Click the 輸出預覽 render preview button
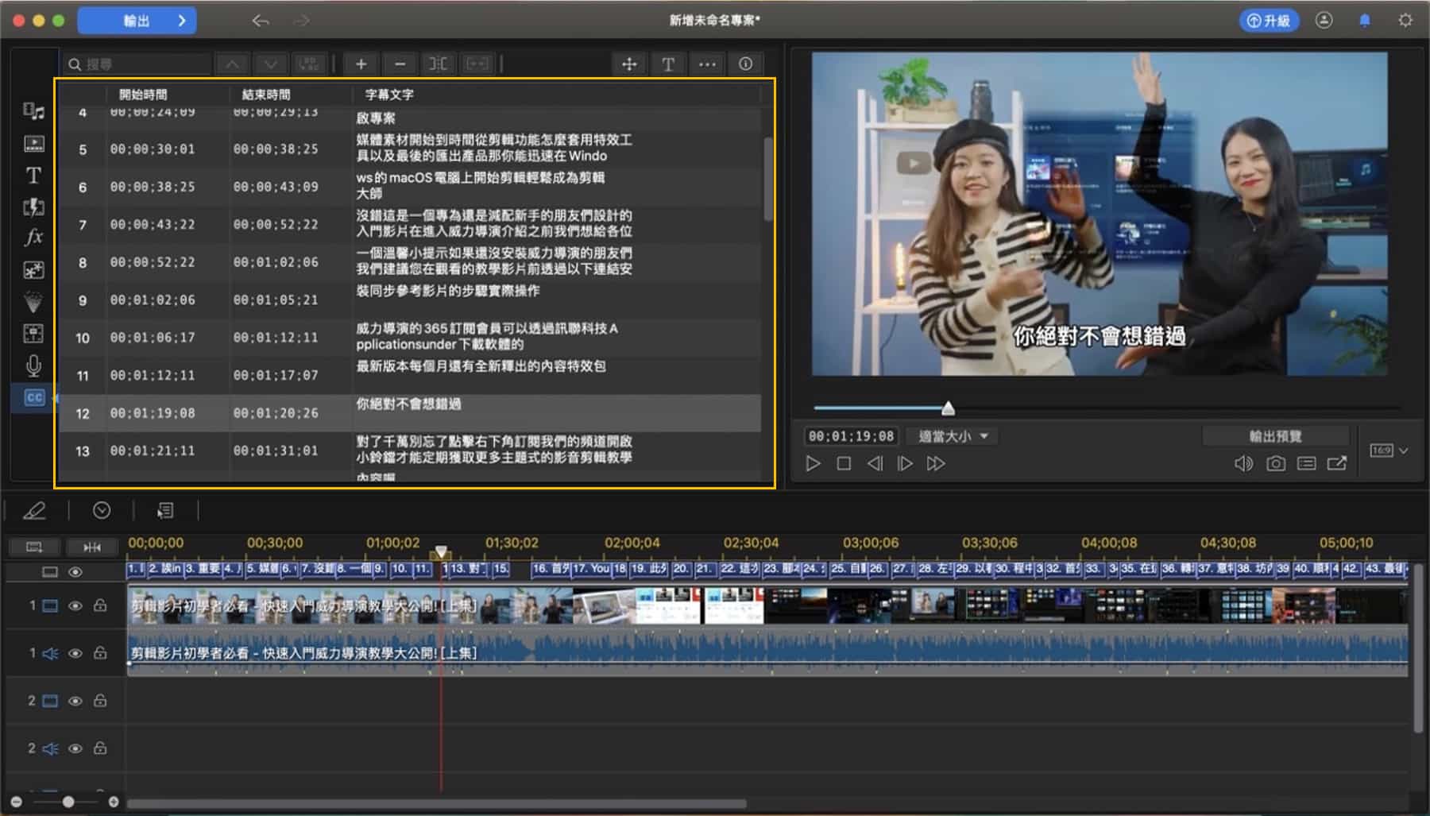The width and height of the screenshot is (1430, 816). pos(1275,435)
